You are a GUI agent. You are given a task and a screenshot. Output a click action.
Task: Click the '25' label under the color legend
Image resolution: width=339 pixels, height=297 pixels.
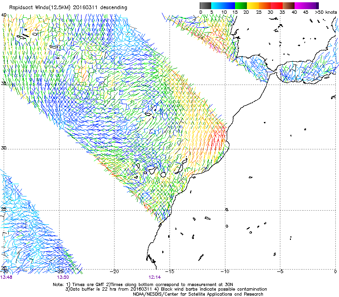pos(259,12)
